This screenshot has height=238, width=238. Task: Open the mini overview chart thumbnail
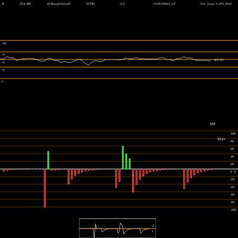(x=118, y=228)
